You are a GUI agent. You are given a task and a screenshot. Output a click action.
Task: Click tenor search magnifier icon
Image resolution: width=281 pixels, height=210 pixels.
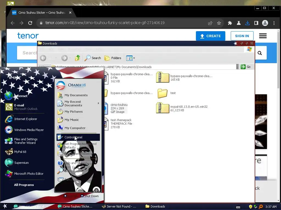[x=260, y=53]
